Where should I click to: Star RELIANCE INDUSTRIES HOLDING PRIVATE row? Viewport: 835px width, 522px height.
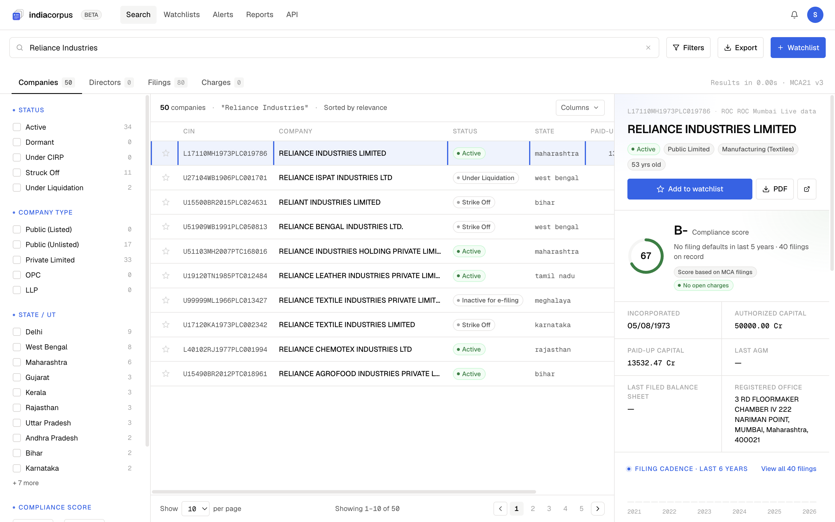coord(166,251)
